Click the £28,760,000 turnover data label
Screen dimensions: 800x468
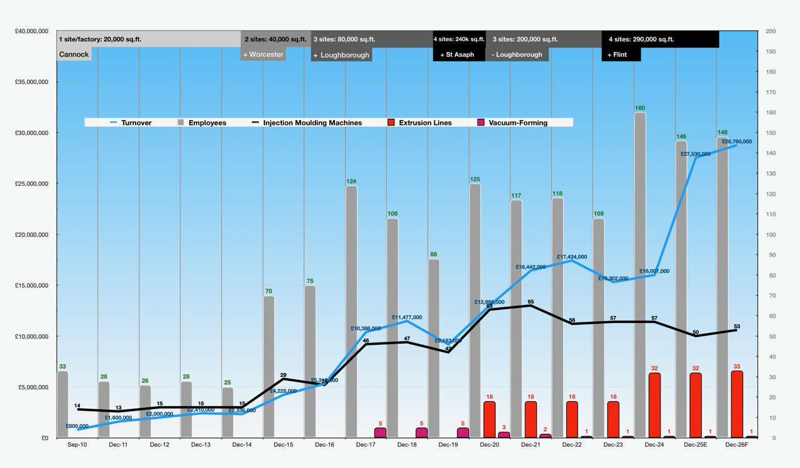tap(737, 142)
